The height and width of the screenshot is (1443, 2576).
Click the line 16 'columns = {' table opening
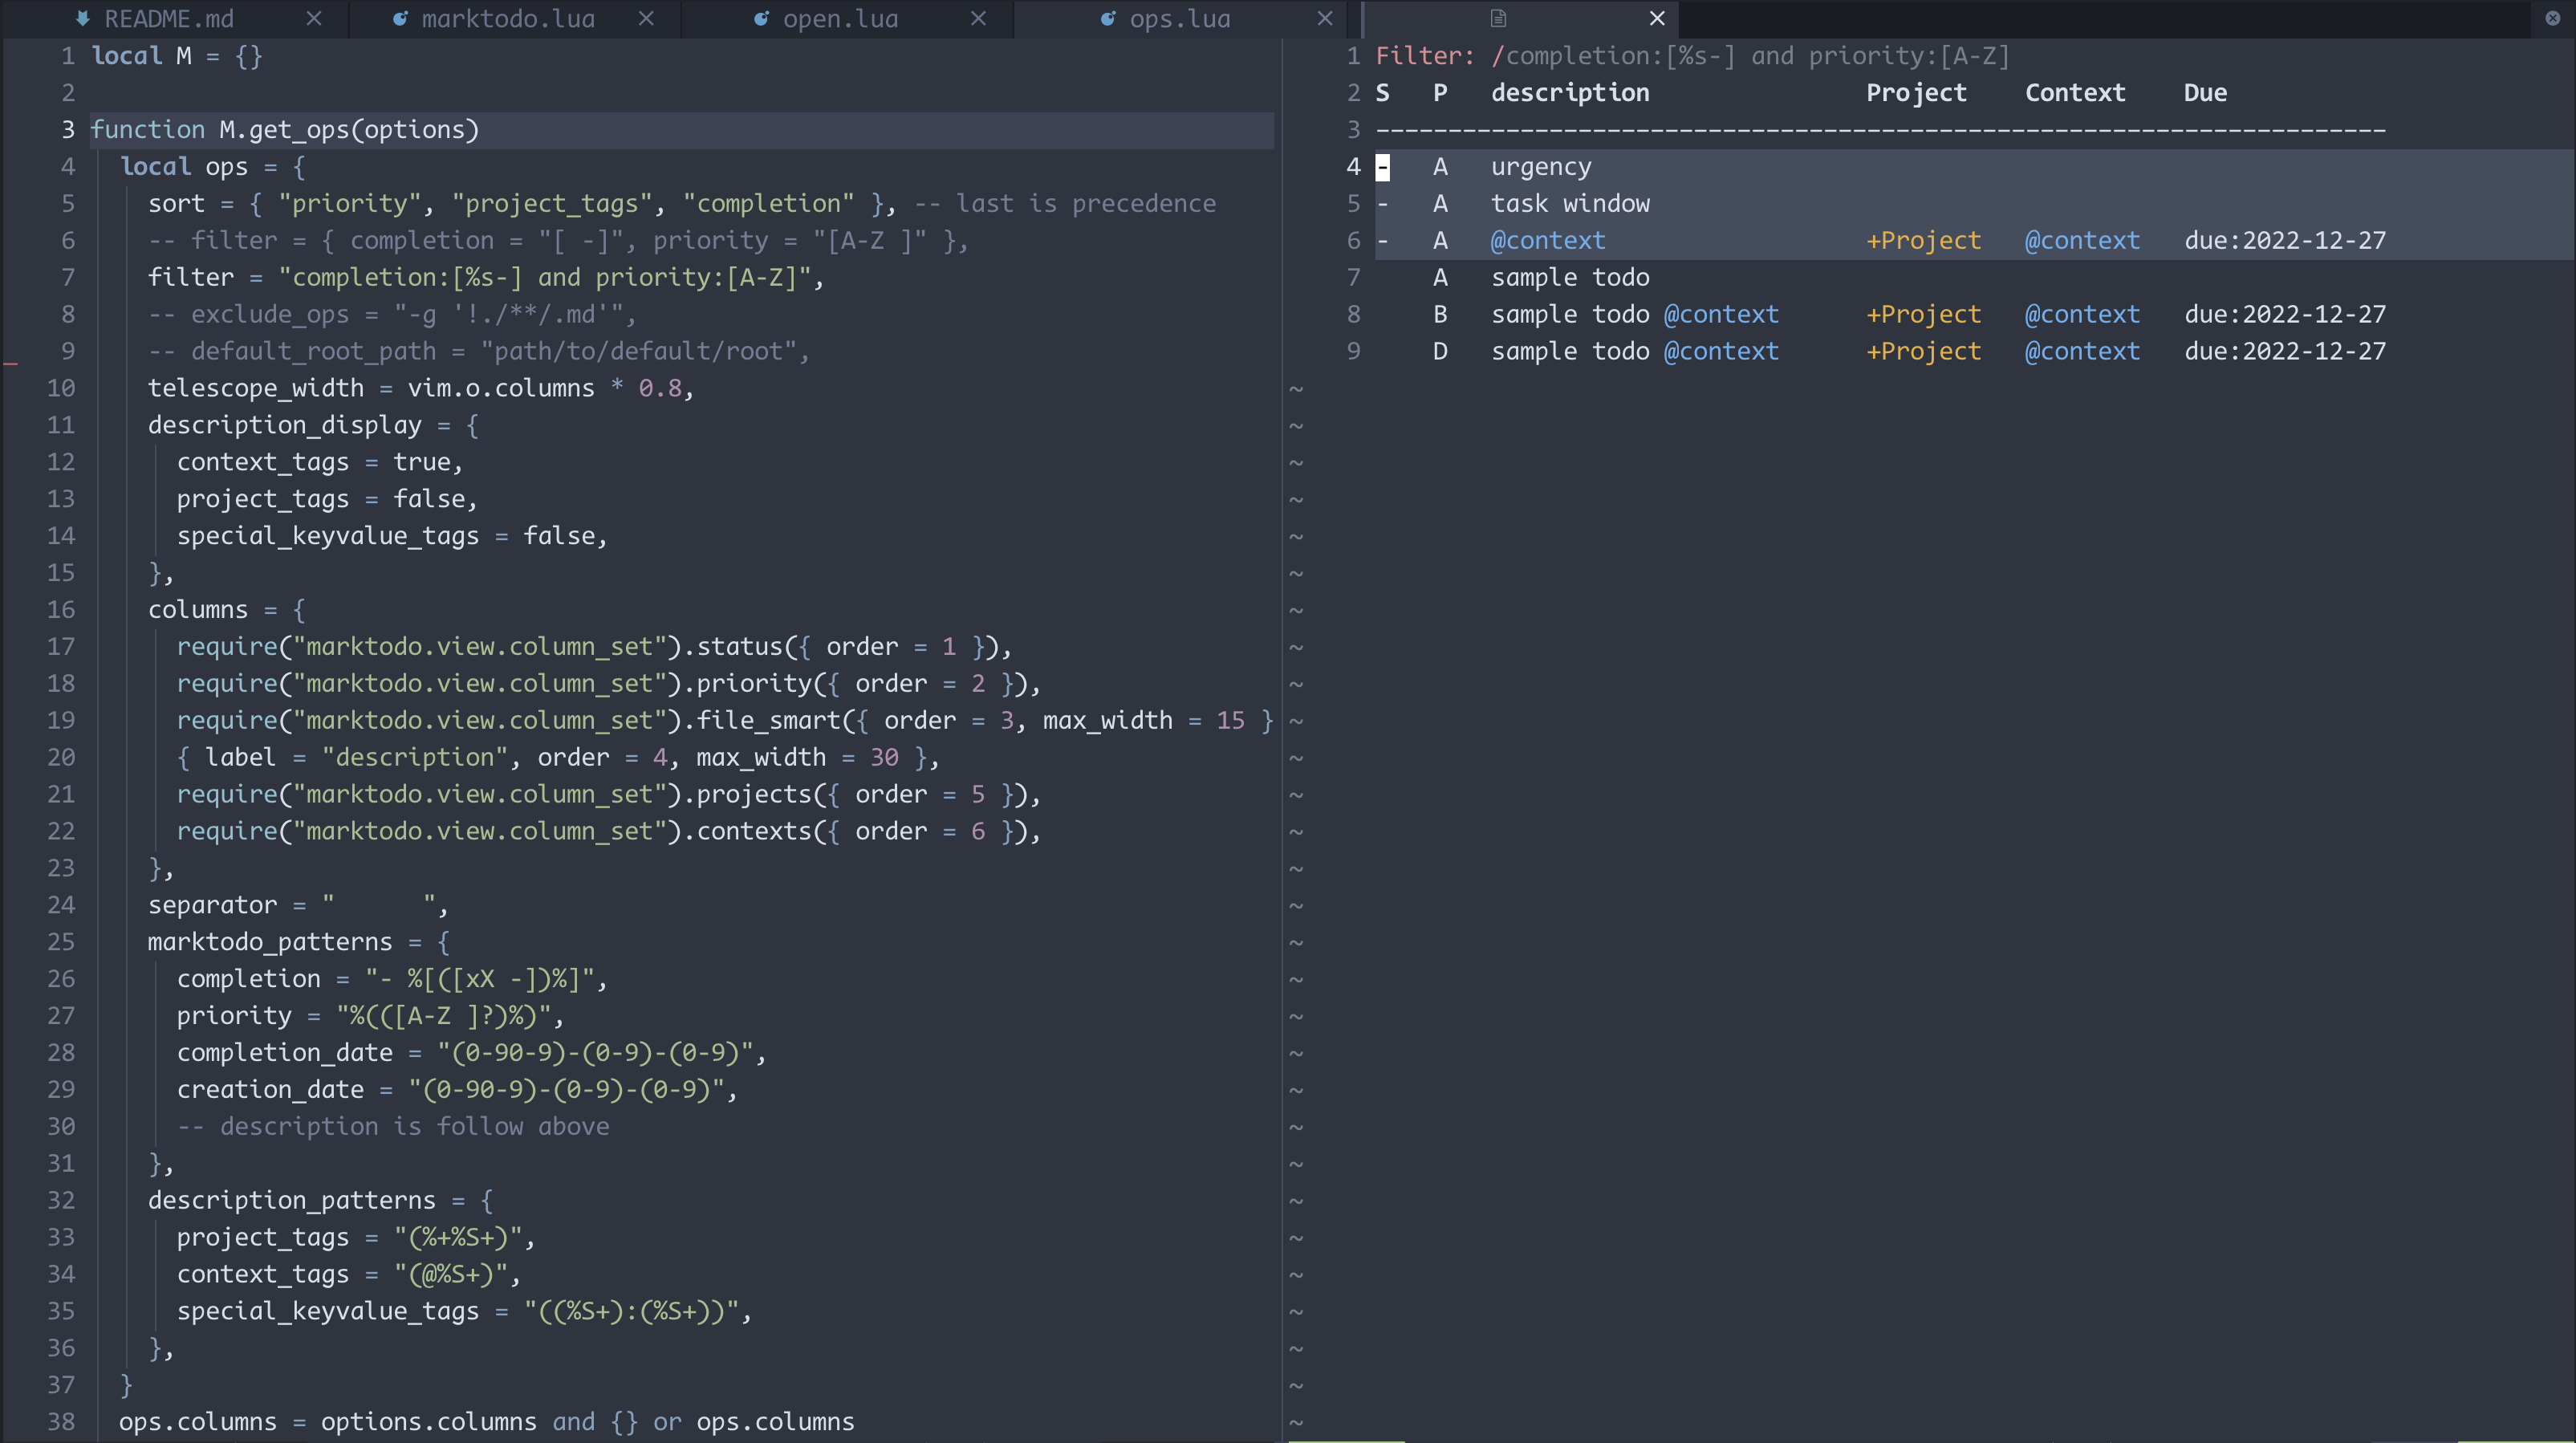pyautogui.click(x=226, y=610)
